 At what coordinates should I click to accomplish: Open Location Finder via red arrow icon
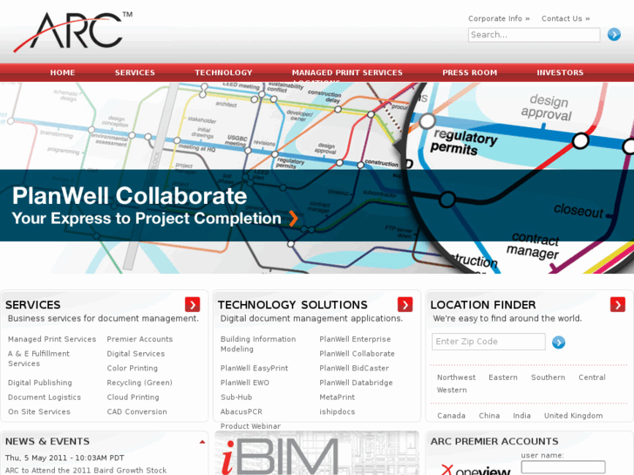click(x=617, y=304)
